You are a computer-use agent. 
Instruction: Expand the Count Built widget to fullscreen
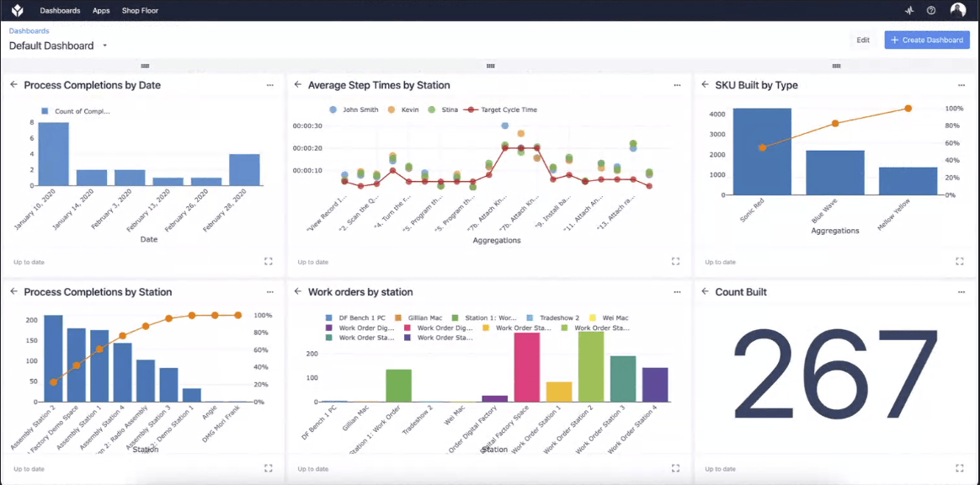pyautogui.click(x=960, y=468)
